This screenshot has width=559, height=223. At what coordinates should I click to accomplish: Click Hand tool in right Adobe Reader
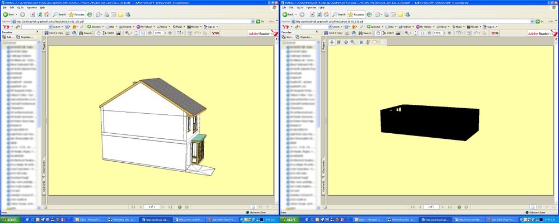pos(378,33)
